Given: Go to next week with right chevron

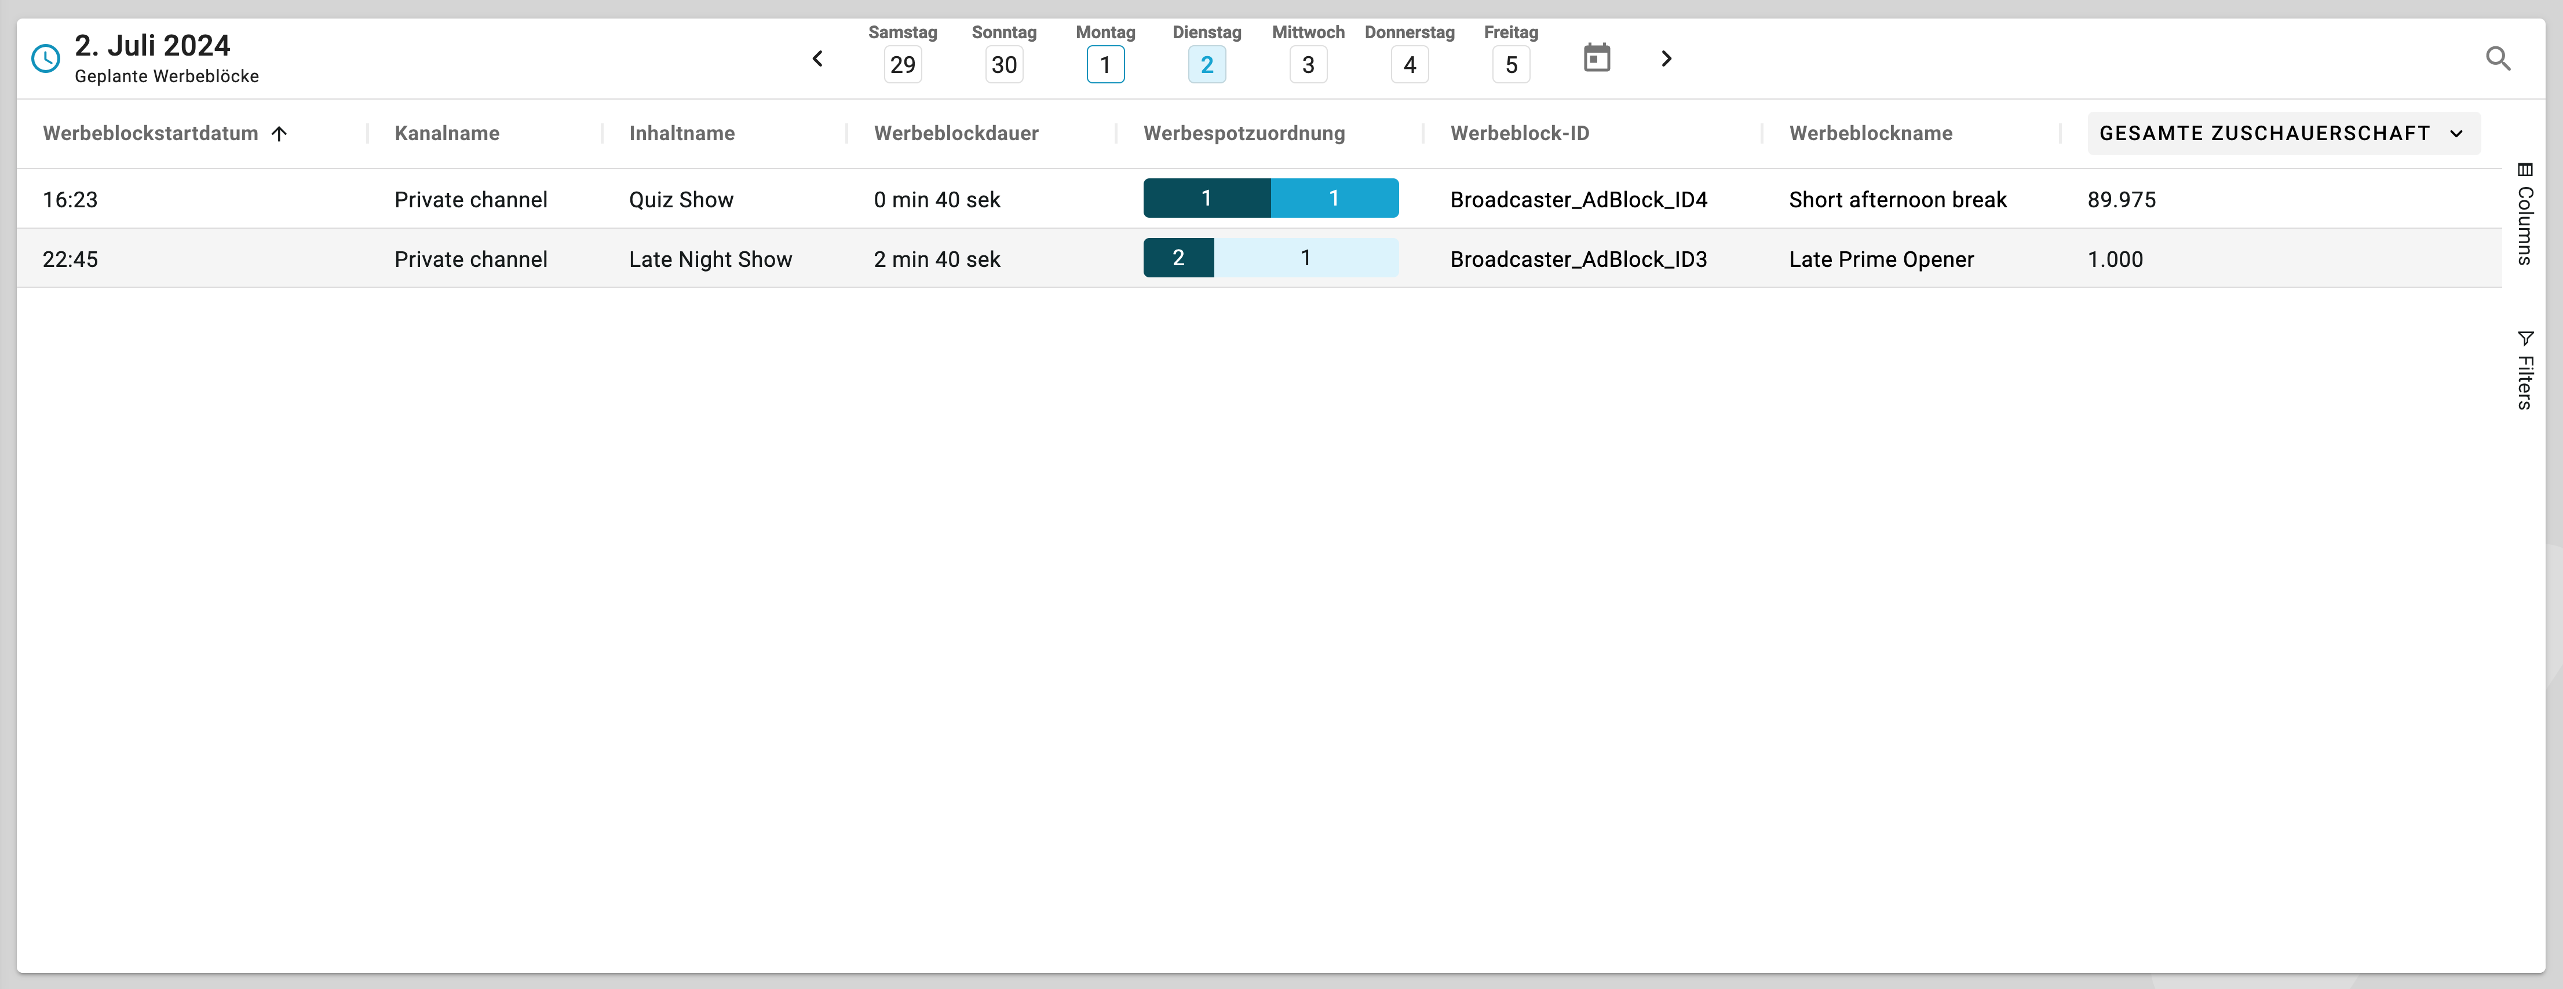Looking at the screenshot, I should coord(1667,58).
